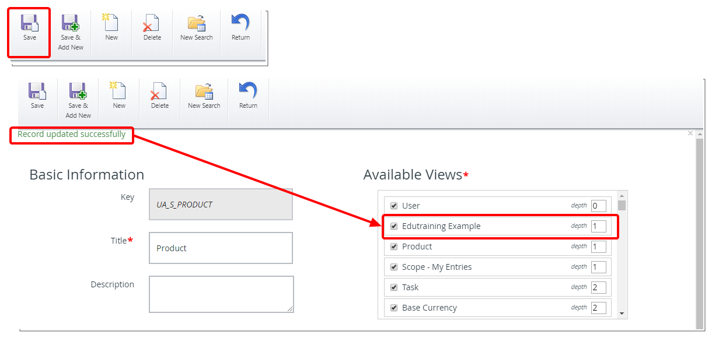The width and height of the screenshot is (712, 338).
Task: Click New Search in lower form toolbar
Action: 204,96
